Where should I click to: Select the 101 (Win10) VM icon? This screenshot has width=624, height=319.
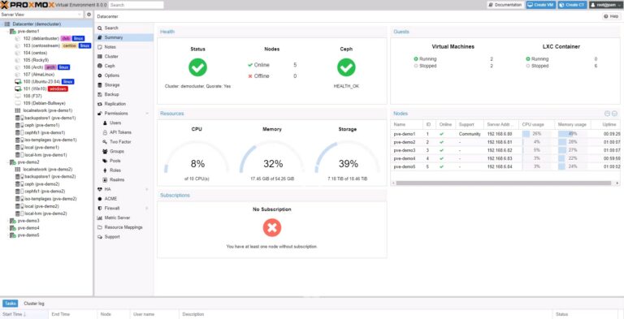(18, 88)
